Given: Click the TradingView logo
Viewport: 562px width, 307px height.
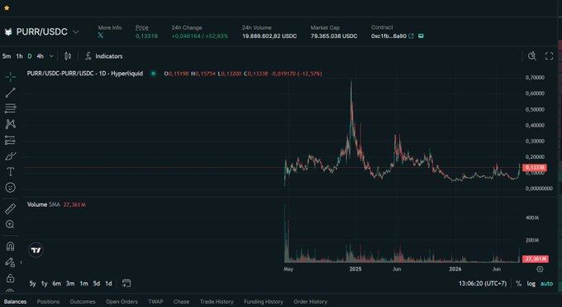Looking at the screenshot, I should (x=36, y=250).
